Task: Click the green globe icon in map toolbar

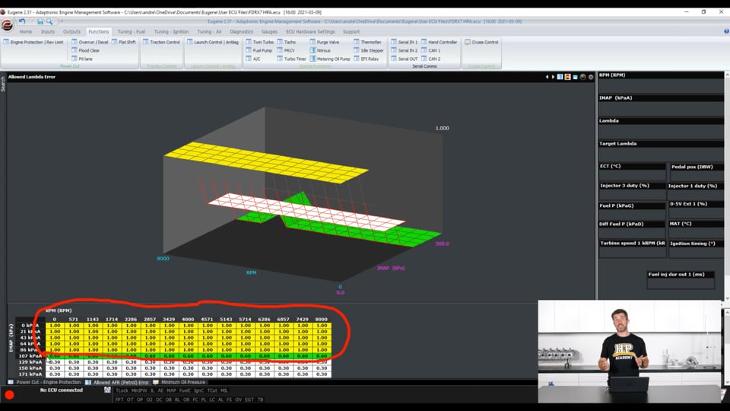Action: (583, 77)
